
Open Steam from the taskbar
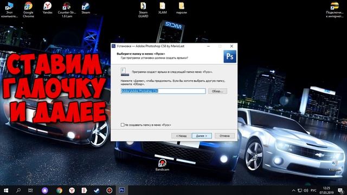point(97,190)
